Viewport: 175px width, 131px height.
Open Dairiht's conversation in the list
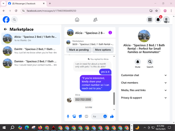(31, 51)
